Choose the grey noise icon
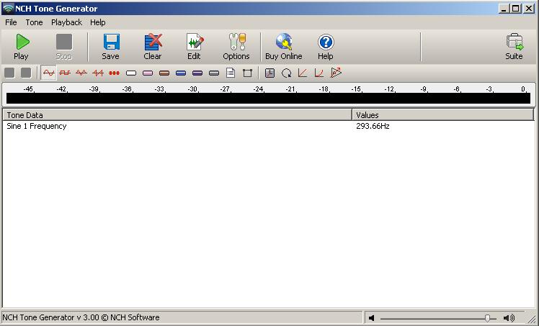 tap(214, 73)
